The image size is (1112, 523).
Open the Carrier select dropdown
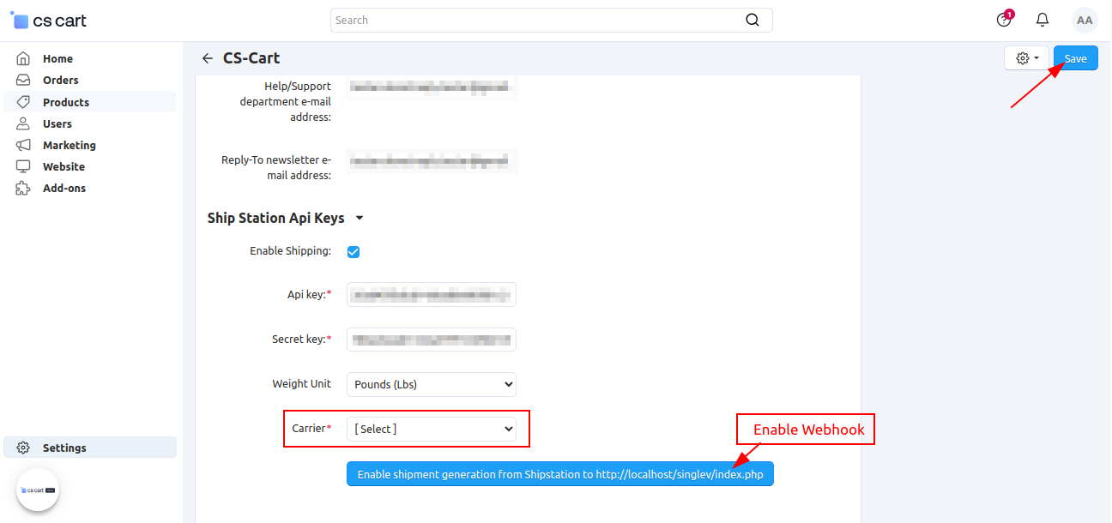[x=432, y=429]
